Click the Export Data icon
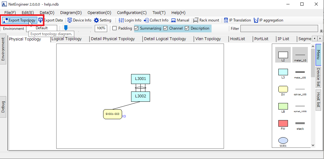The height and width of the screenshot is (159, 324). point(41,20)
